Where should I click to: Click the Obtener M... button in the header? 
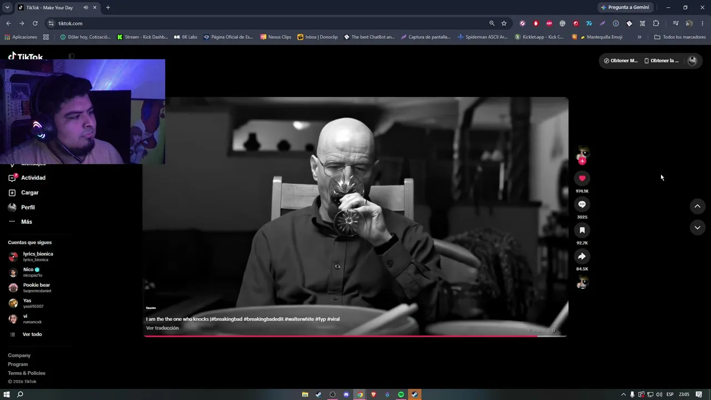[x=620, y=61]
